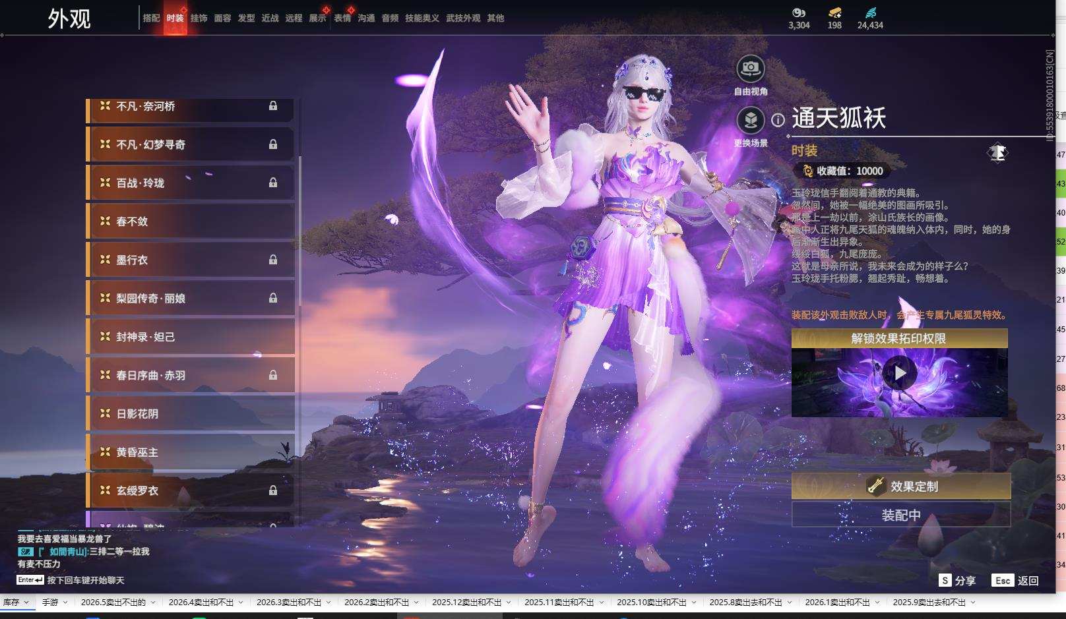Go to the 沟通 tab

tap(367, 18)
